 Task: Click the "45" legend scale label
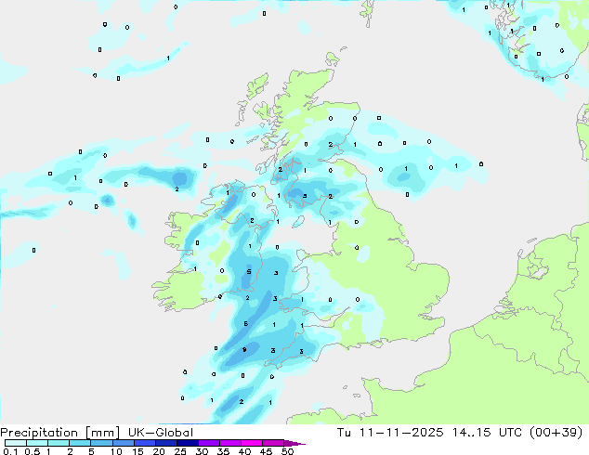click(267, 451)
